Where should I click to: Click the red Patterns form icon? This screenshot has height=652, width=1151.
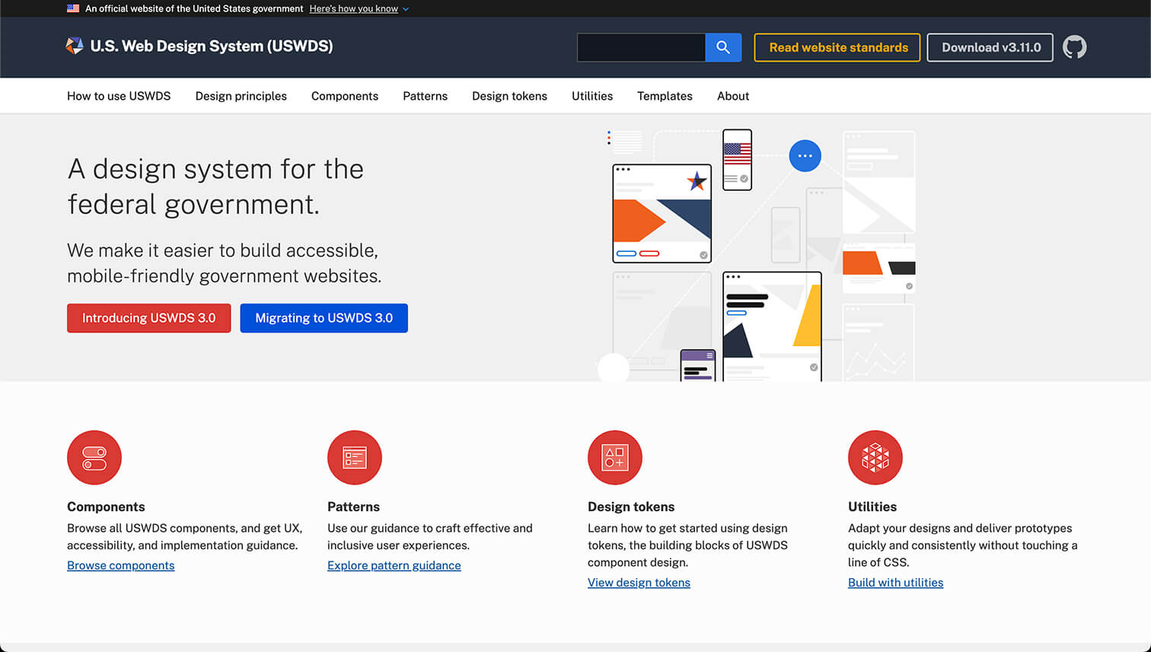[x=355, y=457]
